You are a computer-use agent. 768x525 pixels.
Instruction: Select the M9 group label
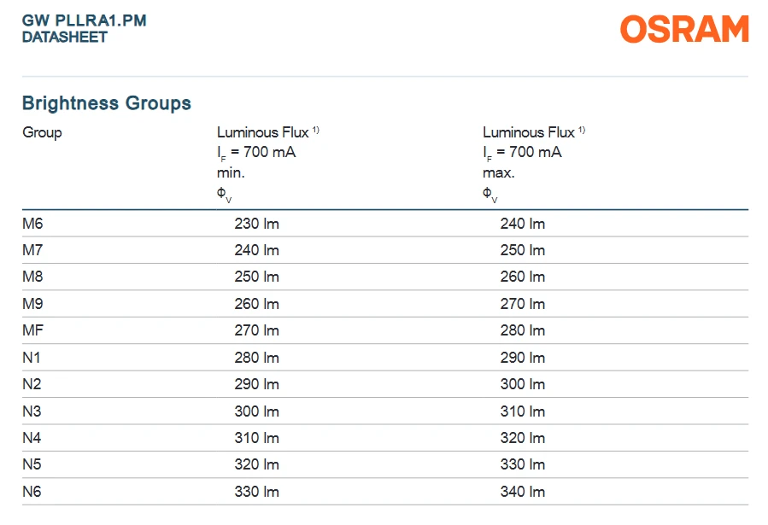point(32,304)
